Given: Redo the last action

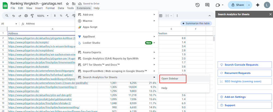Looking at the screenshot, I should [20, 16].
